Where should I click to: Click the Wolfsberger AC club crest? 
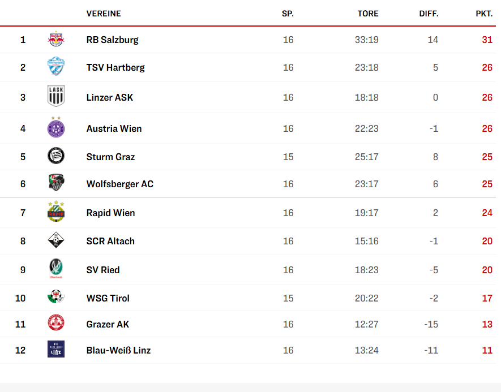pyautogui.click(x=56, y=183)
